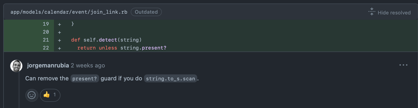Select diff line number 22

[x=46, y=48]
